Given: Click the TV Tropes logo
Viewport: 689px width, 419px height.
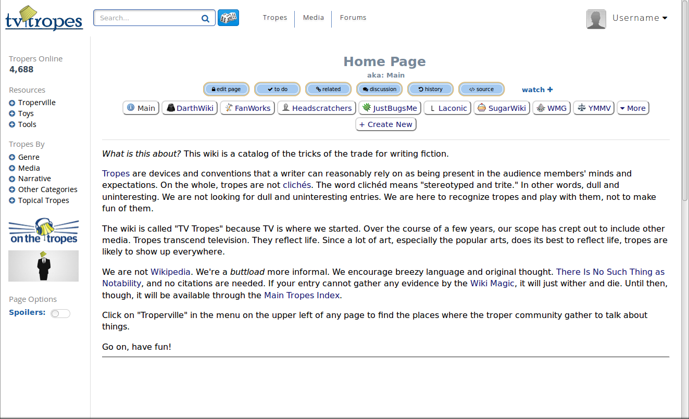Looking at the screenshot, I should click(x=43, y=18).
